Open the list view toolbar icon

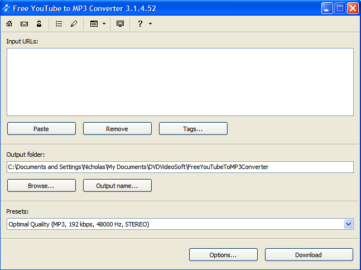(59, 23)
